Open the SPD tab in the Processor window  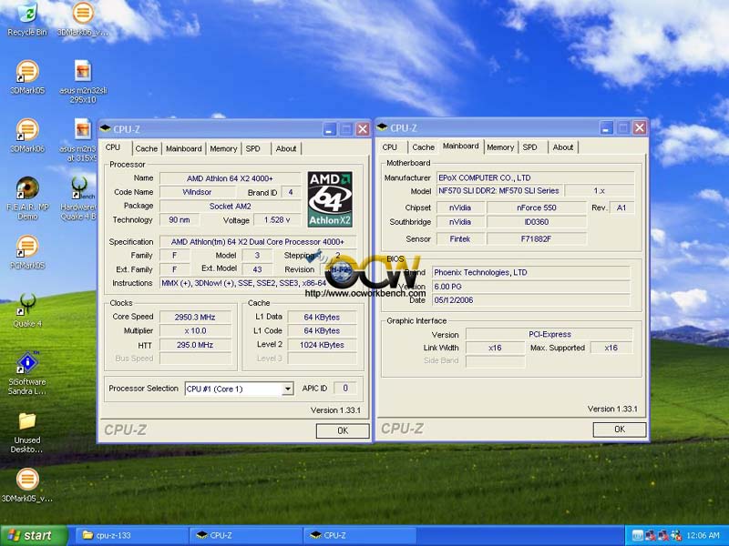253,148
